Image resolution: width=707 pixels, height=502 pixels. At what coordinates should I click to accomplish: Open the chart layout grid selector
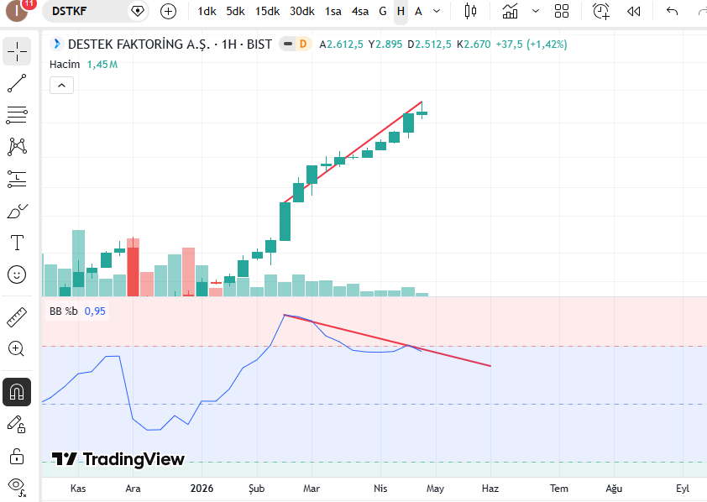click(562, 11)
